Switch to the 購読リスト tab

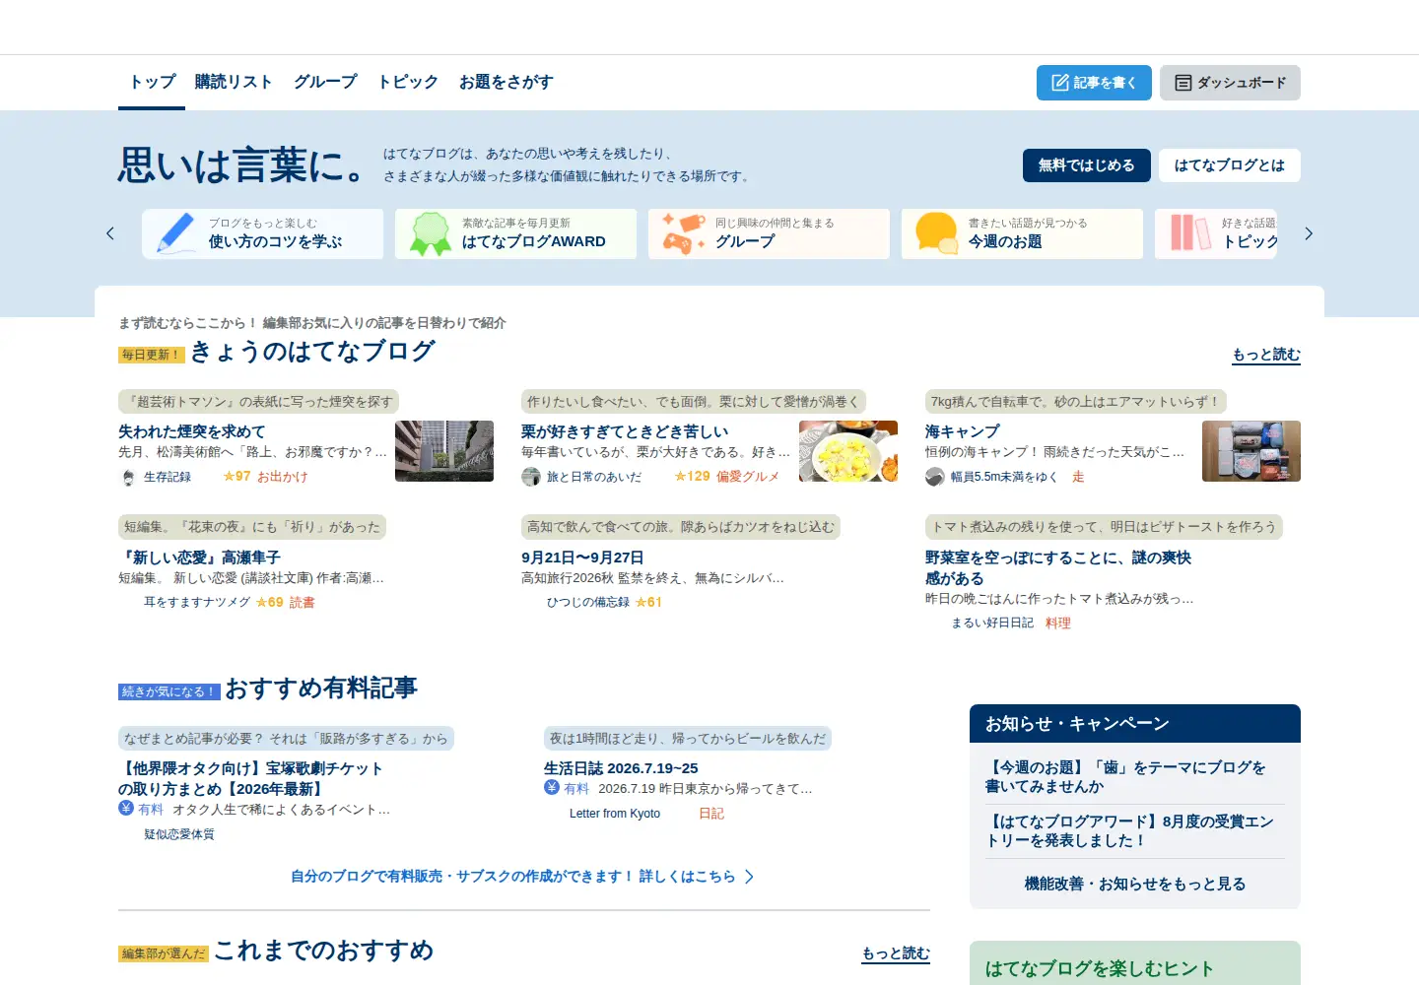click(x=234, y=82)
